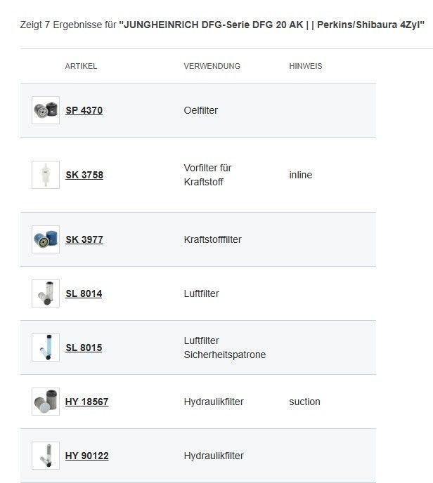The width and height of the screenshot is (433, 483).
Task: Open the blue SK 3977 fuel filter thumbnail
Action: [x=46, y=239]
